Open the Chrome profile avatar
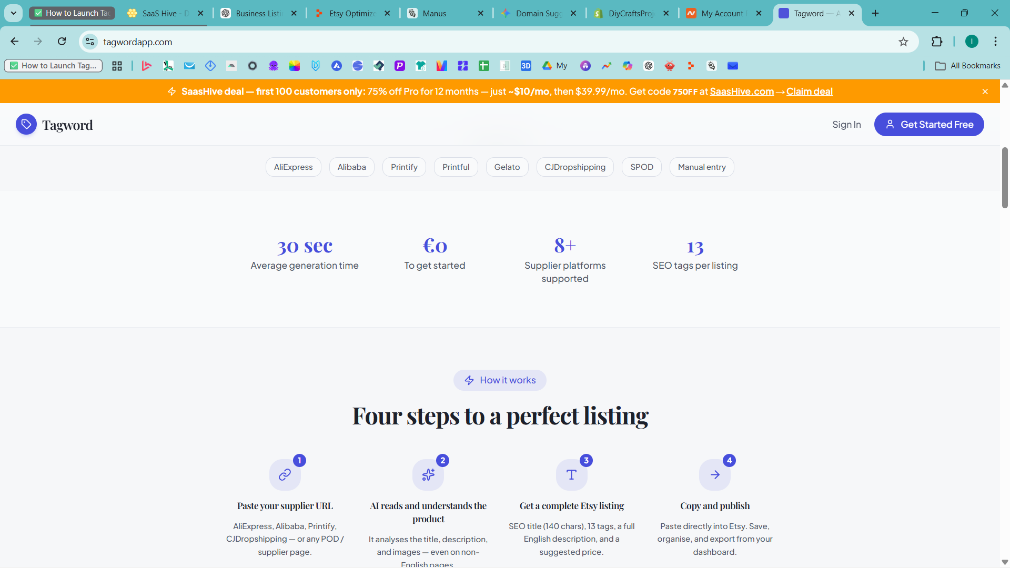 972,42
